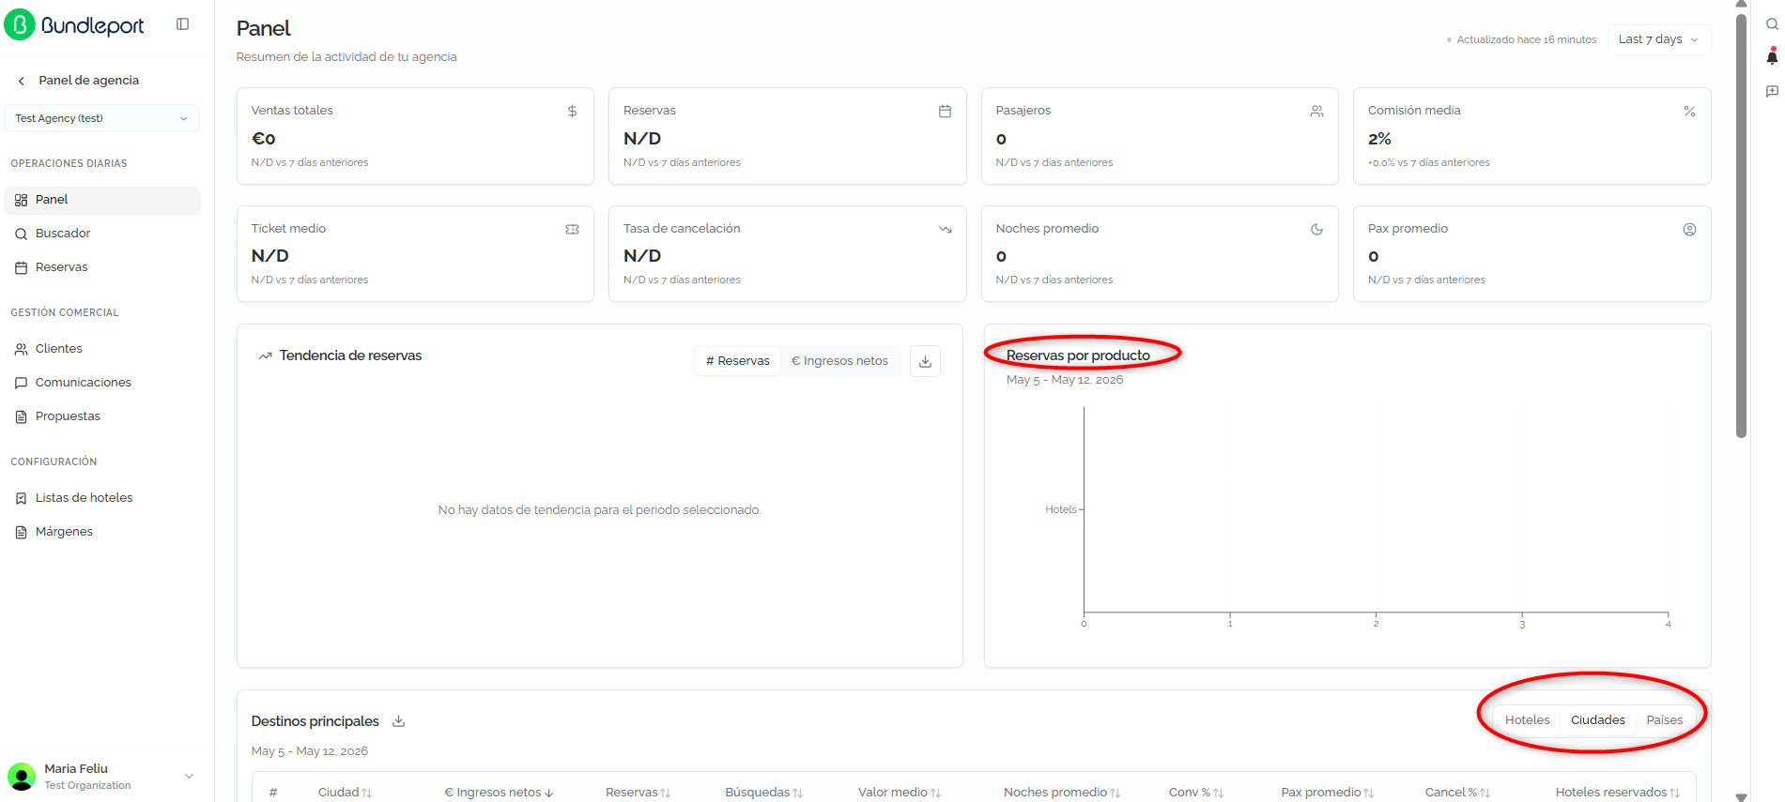Sort table by Valor medio column
The image size is (1785, 802).
pyautogui.click(x=899, y=793)
